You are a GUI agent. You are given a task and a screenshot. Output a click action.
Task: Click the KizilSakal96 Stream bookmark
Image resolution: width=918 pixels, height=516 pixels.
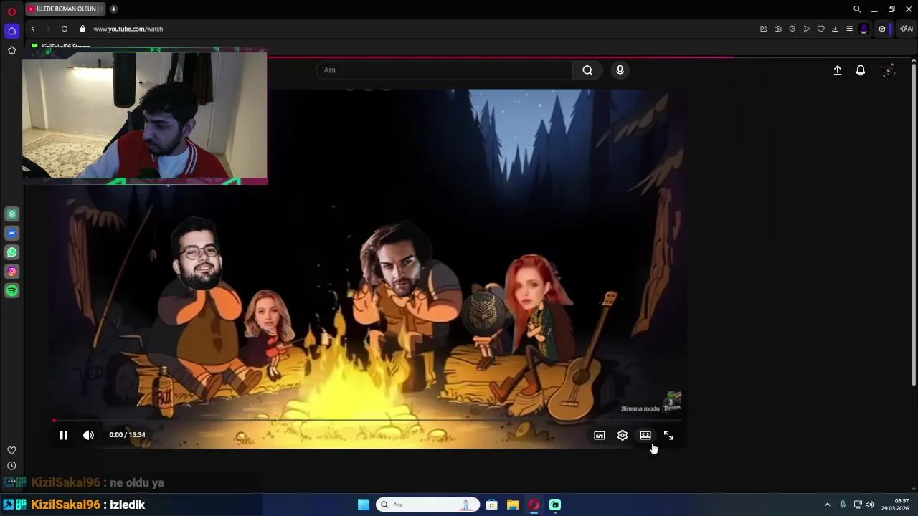pos(62,47)
